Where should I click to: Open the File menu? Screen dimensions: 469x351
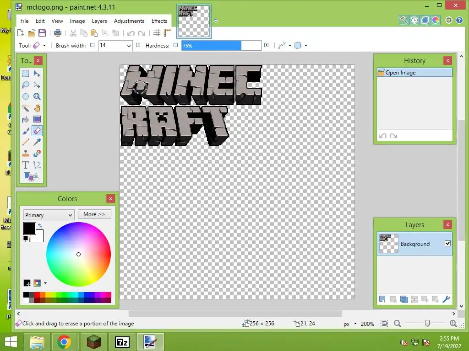(x=24, y=21)
